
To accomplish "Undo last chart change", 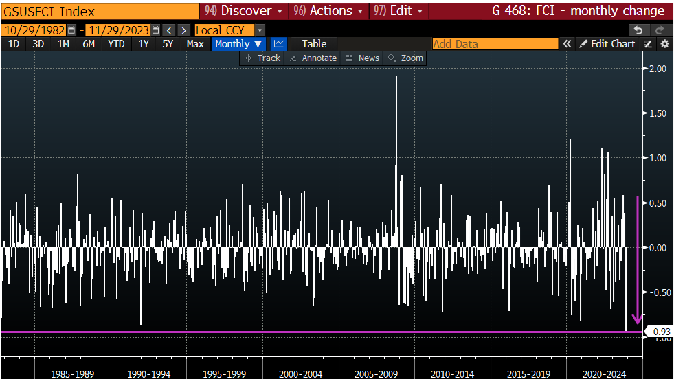I will tap(638, 30).
